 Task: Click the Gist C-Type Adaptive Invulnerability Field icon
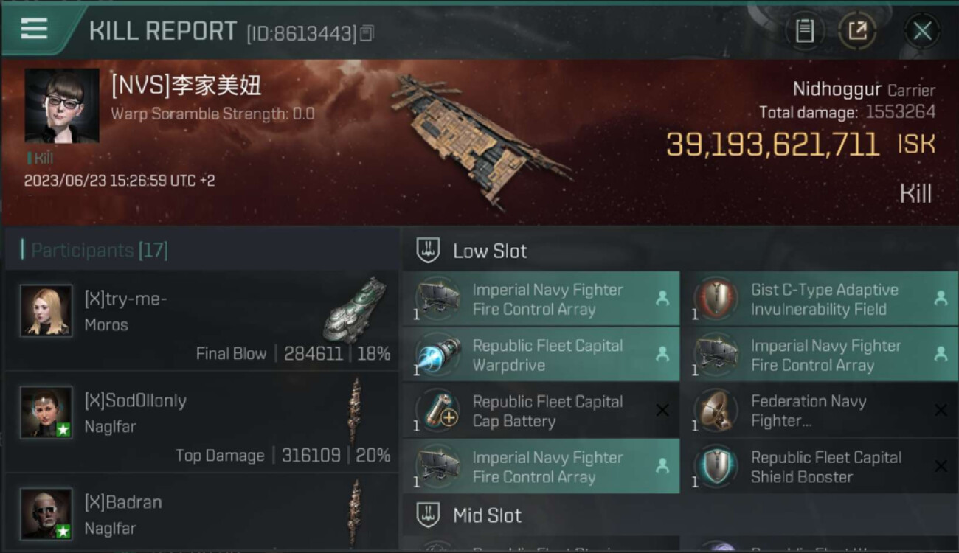[716, 299]
